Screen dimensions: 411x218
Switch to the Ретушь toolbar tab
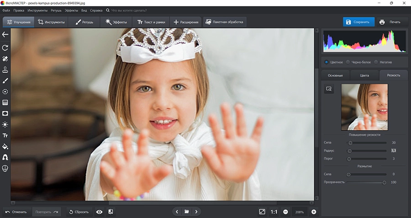(84, 22)
